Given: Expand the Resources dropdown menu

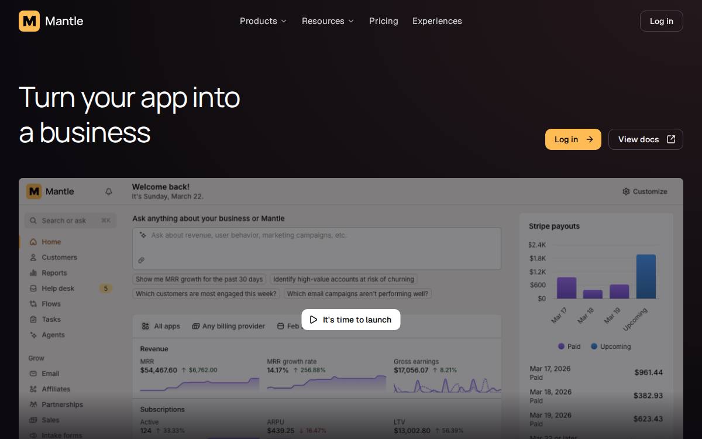Looking at the screenshot, I should (x=328, y=21).
